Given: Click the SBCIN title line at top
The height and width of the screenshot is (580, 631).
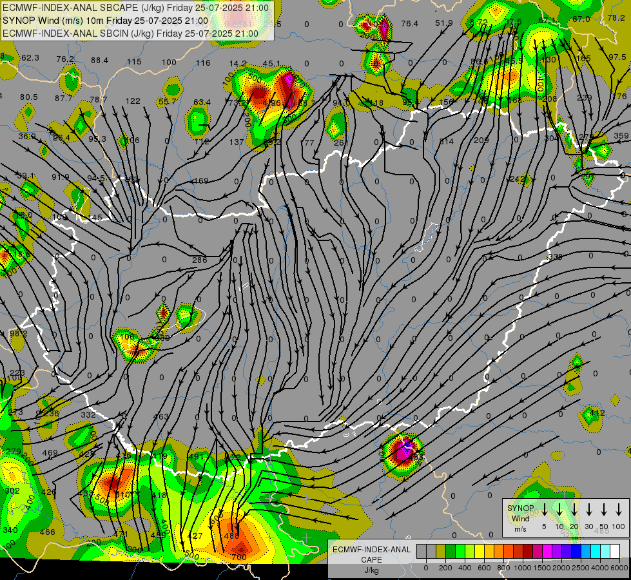Looking at the screenshot, I should [x=130, y=34].
